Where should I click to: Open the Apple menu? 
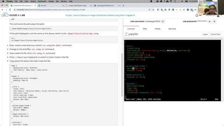[3, 1]
